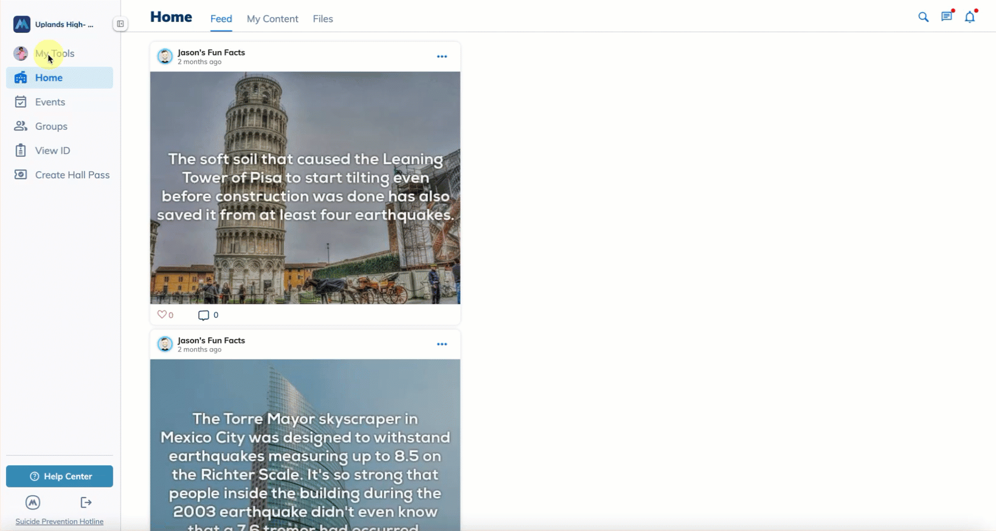The height and width of the screenshot is (531, 996).
Task: Click the round M logo icon at sidebar bottom
Action: tap(33, 502)
